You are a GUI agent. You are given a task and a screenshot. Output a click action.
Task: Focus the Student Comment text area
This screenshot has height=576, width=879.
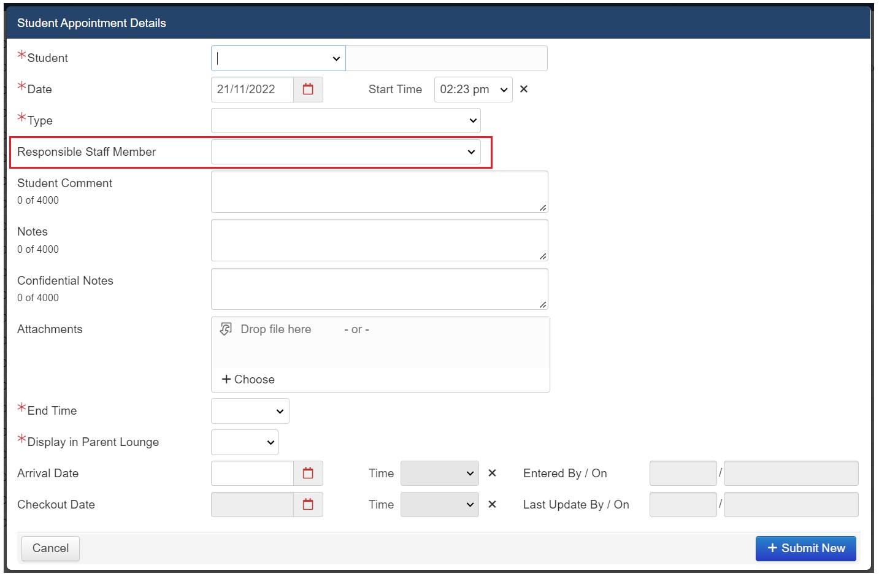click(379, 192)
